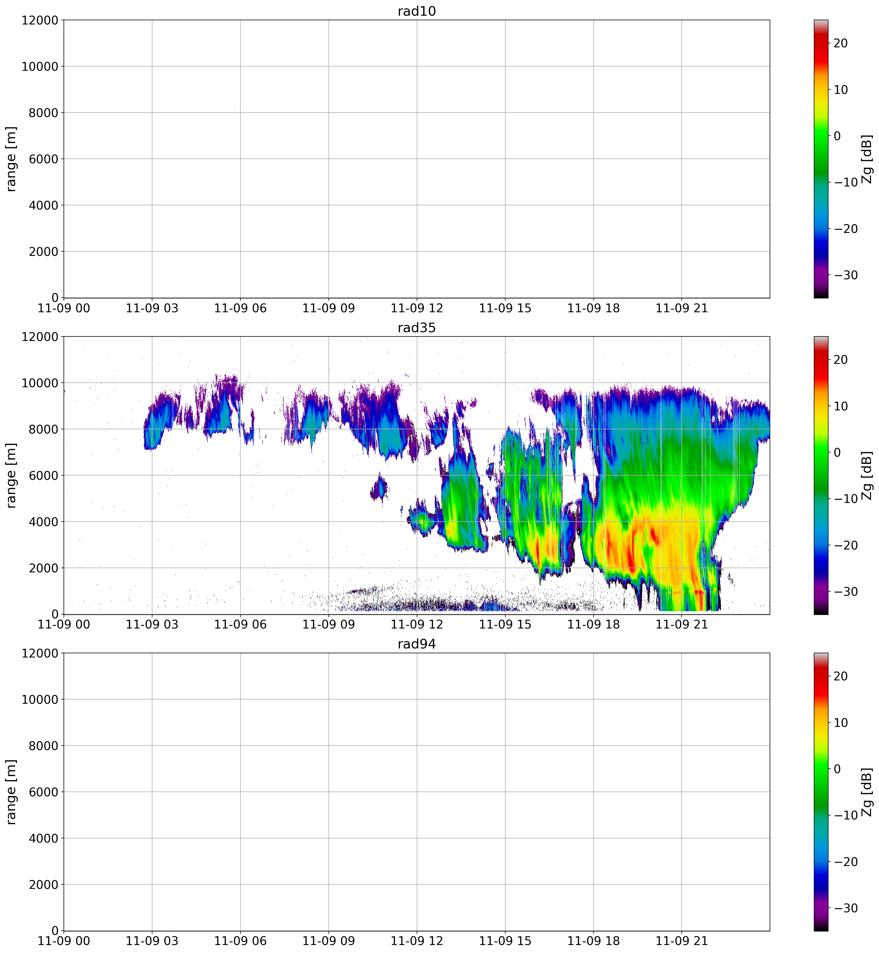Click the '−30' tick on rad35 colorbar

[846, 591]
